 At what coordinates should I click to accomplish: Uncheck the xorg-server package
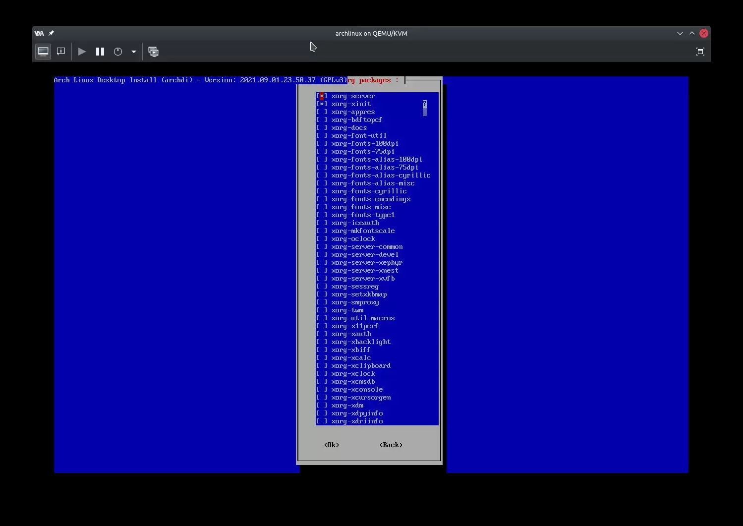(x=322, y=96)
